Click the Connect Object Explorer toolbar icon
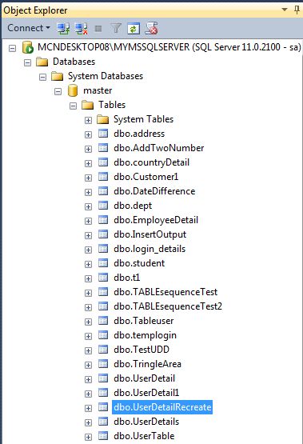 pyautogui.click(x=63, y=29)
